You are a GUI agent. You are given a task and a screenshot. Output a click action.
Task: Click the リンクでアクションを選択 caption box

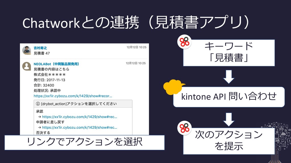[84, 143]
